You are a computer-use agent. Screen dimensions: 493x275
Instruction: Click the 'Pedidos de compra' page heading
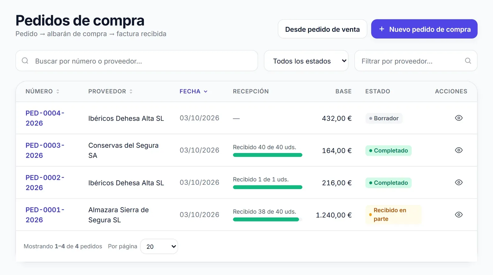pos(80,21)
